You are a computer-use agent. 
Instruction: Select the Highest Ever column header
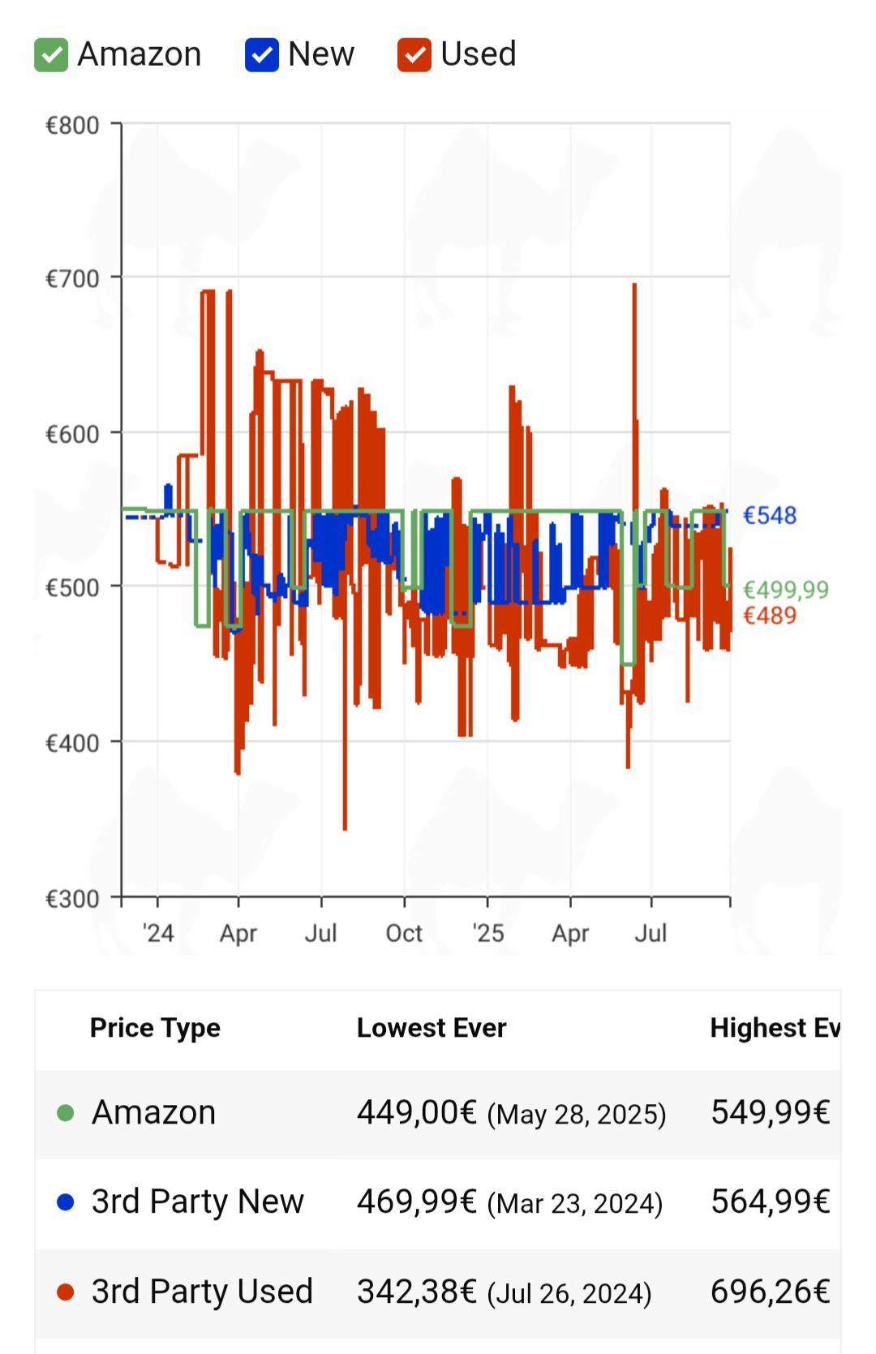pyautogui.click(x=774, y=1028)
